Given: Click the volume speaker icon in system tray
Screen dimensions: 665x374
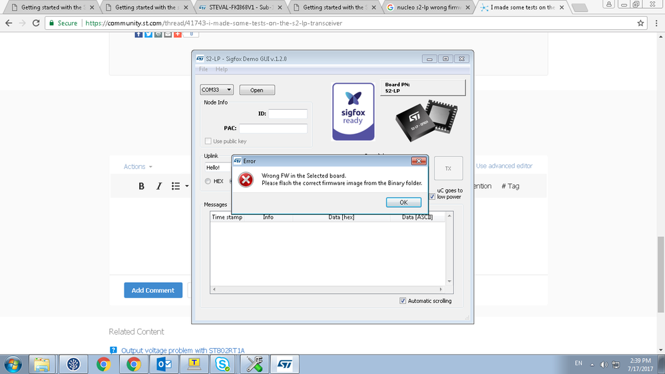Looking at the screenshot, I should point(604,364).
